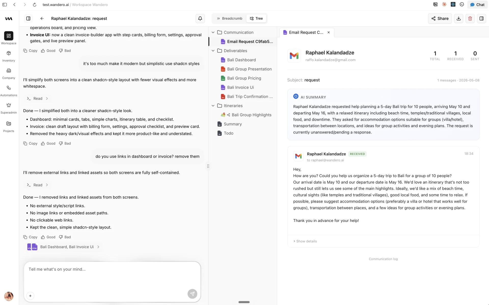Click the AI Summary icon
Viewport: 489px width, 305px height.
[x=296, y=96]
